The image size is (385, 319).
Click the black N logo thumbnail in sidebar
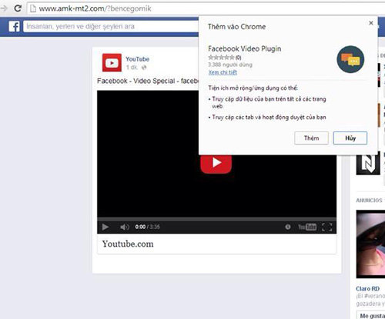[x=368, y=163]
